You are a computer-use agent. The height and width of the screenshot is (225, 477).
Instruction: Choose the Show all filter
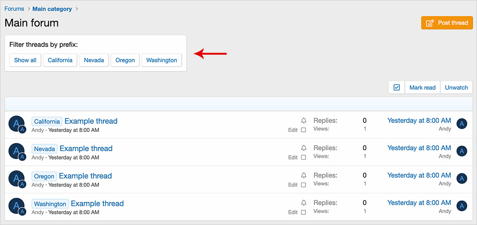[25, 60]
